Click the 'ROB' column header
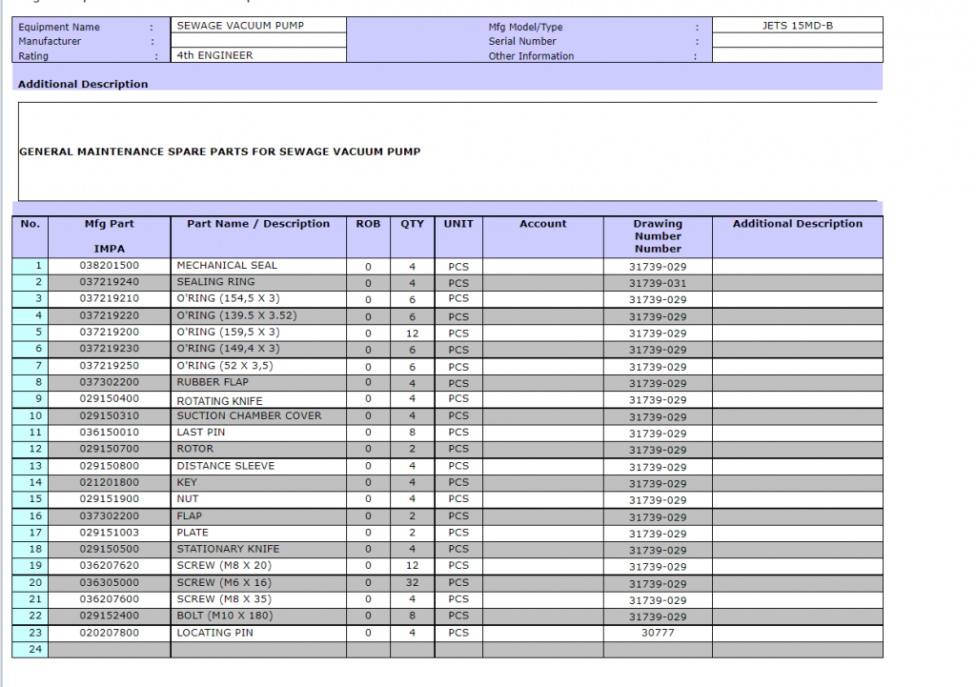The width and height of the screenshot is (976, 687). pos(368,225)
